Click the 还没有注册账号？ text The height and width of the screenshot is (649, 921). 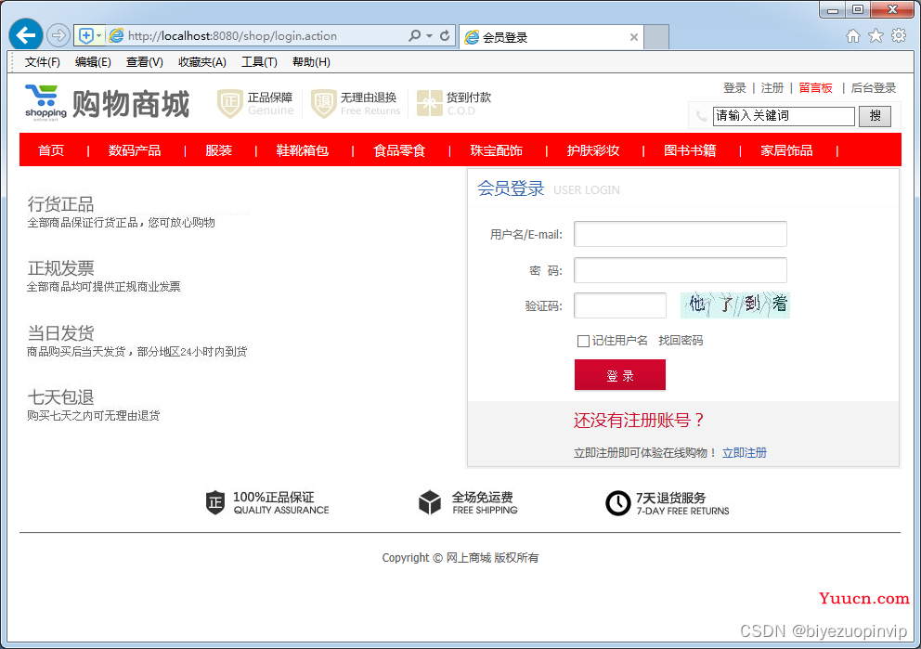(639, 420)
